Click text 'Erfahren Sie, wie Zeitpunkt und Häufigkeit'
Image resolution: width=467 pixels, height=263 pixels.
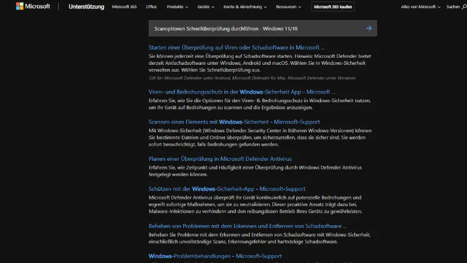[x=255, y=171]
